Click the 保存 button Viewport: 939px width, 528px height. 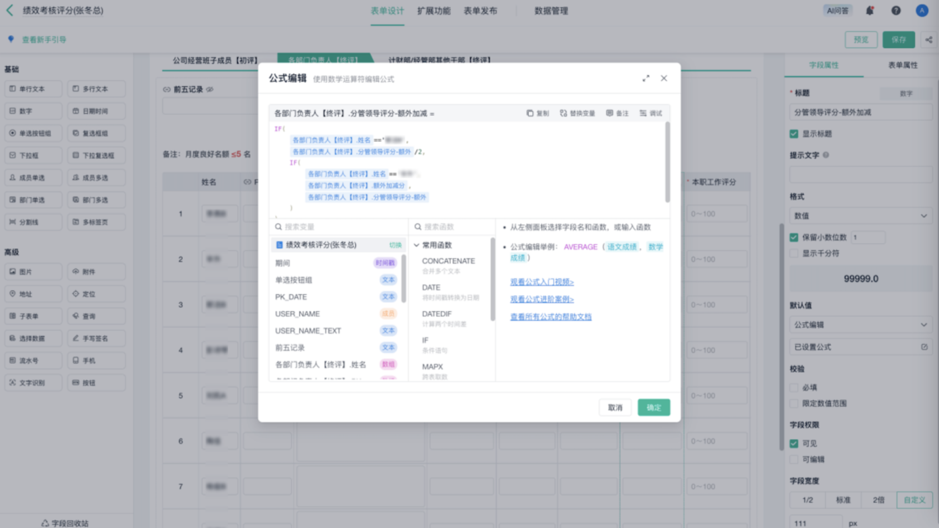(899, 40)
